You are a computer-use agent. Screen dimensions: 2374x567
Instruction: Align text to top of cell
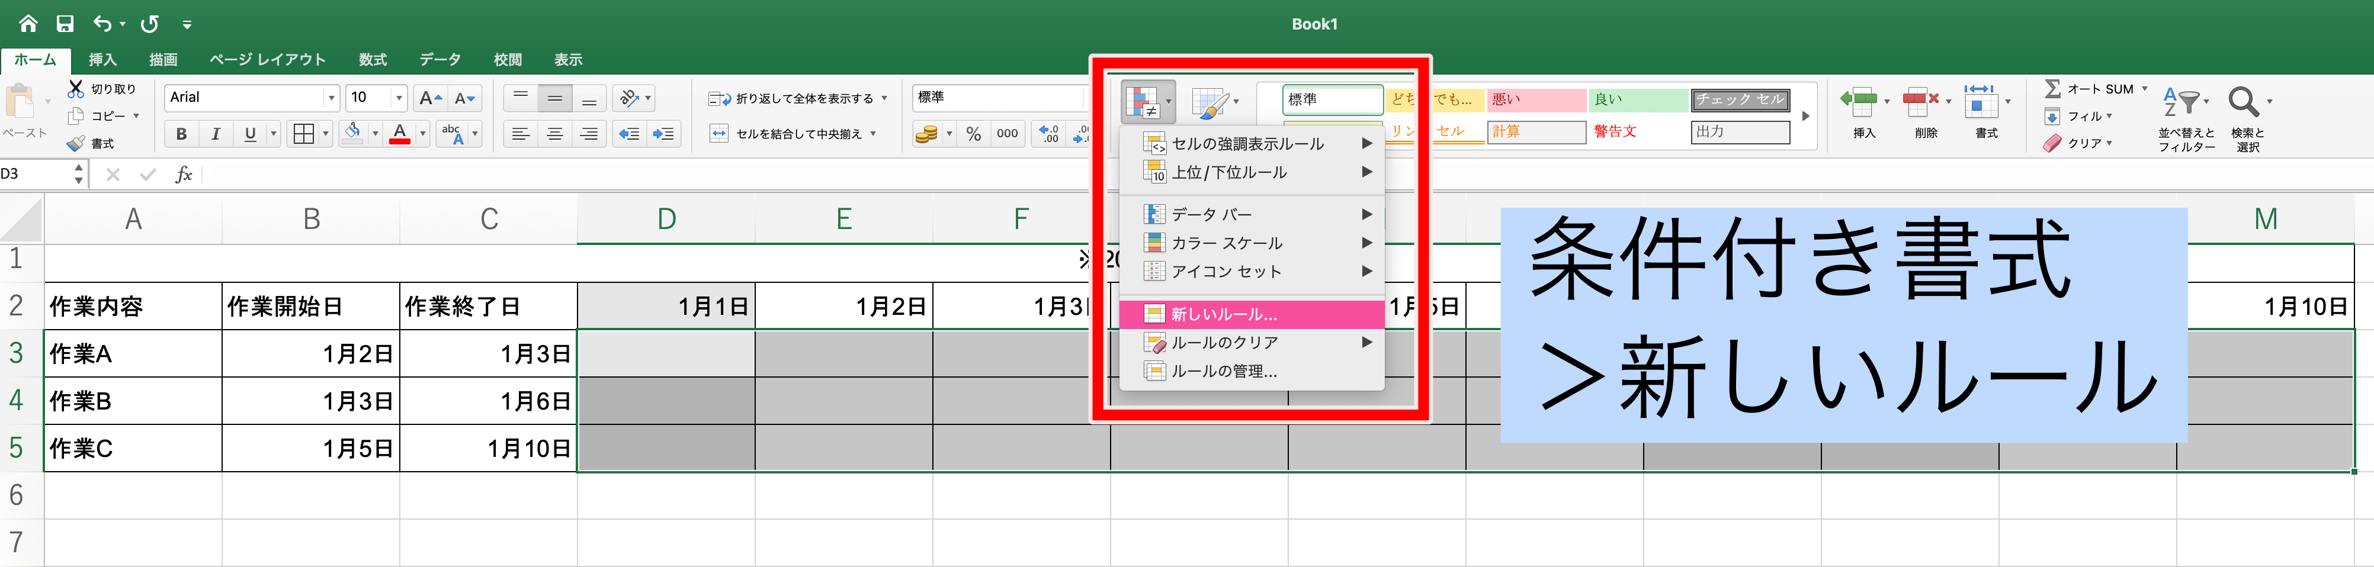[521, 98]
